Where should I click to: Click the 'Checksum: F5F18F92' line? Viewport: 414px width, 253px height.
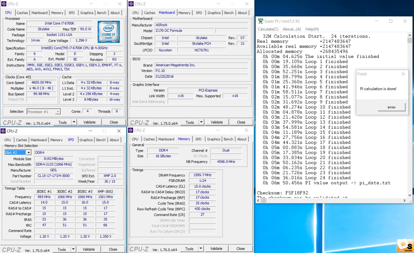tap(282, 193)
